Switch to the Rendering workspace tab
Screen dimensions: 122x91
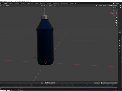click(x=49, y=3)
